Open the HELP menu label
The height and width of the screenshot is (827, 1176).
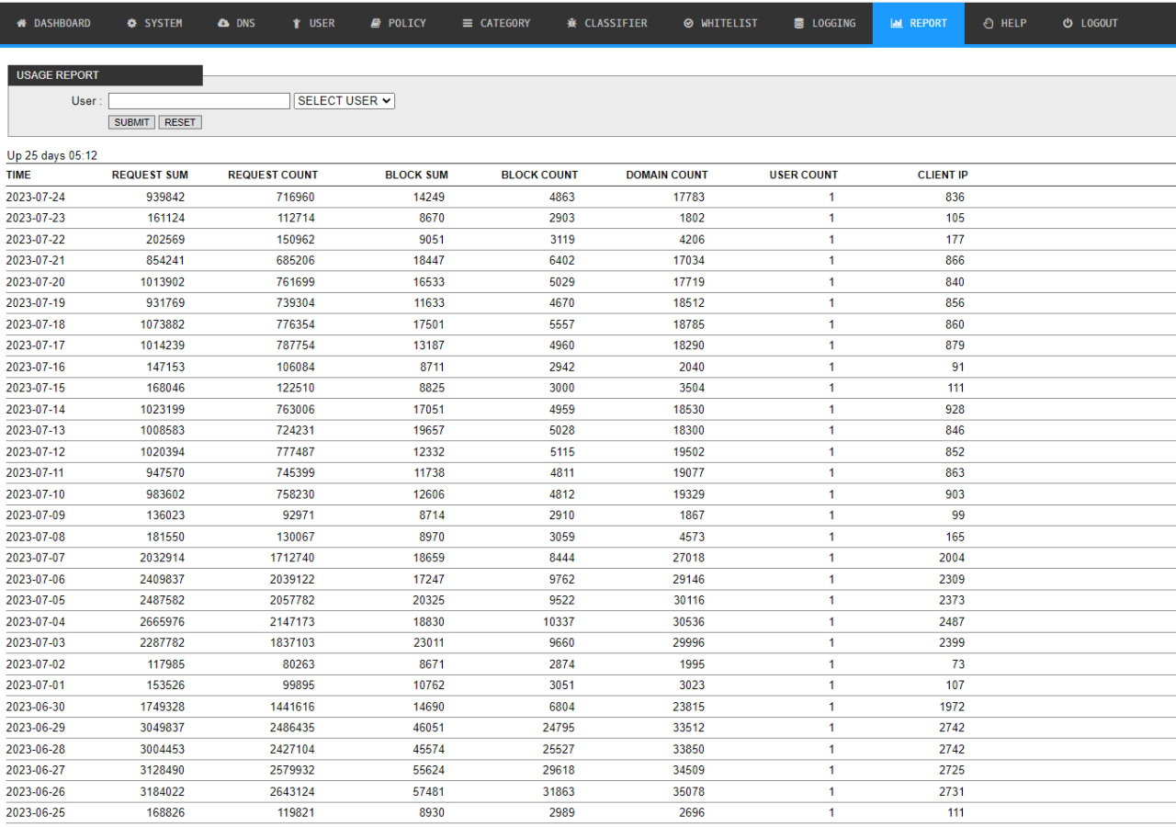point(1013,23)
